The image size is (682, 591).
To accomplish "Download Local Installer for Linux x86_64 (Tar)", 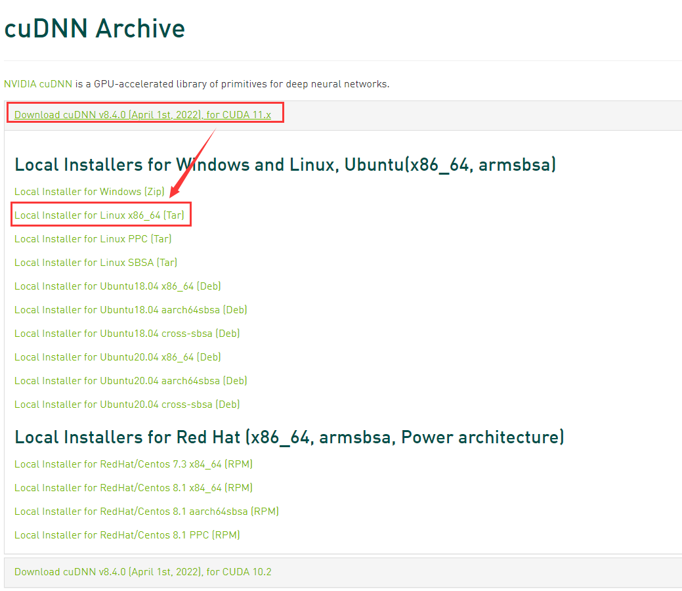I will click(x=99, y=215).
